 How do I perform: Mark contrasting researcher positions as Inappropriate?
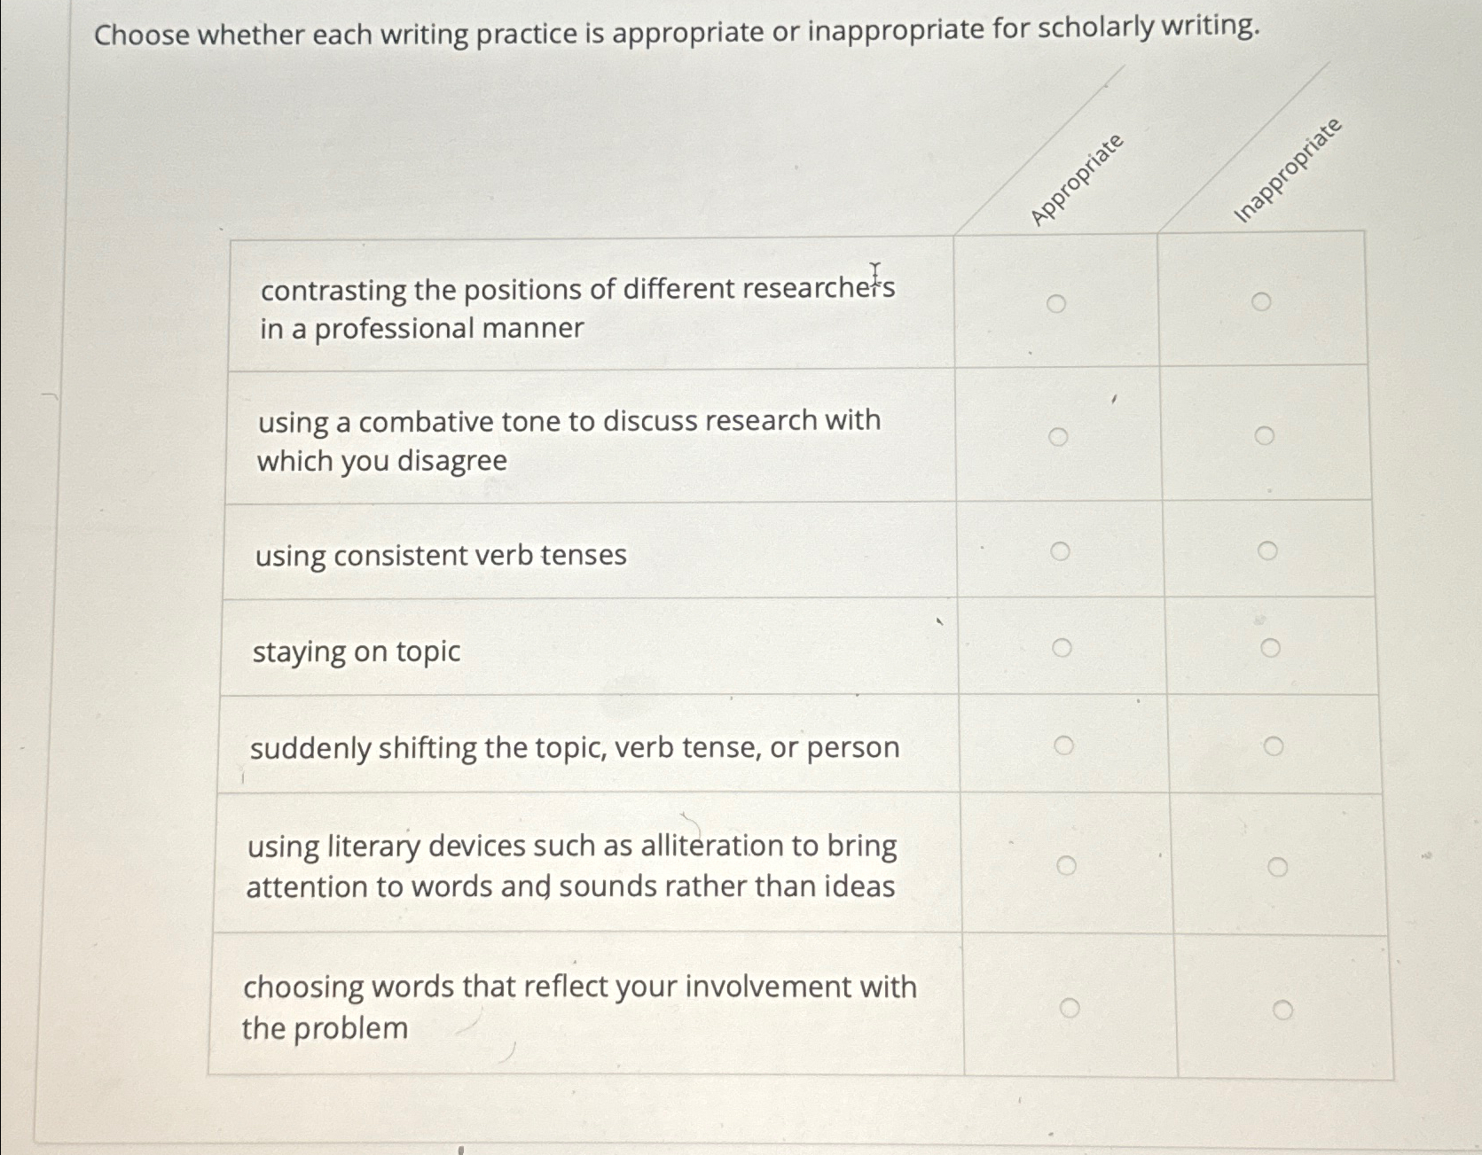coord(1264,301)
